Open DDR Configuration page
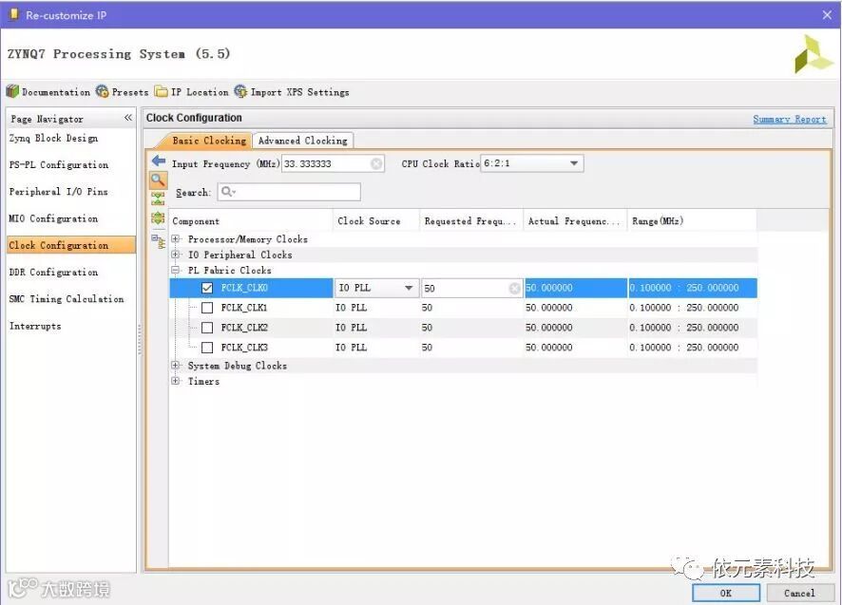Screen dimensions: 842x605 point(54,273)
